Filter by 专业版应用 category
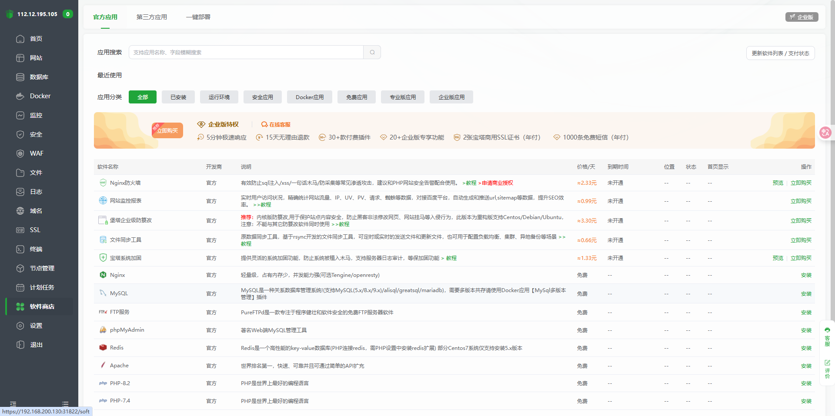Screen dimensions: 835x416 (403, 97)
